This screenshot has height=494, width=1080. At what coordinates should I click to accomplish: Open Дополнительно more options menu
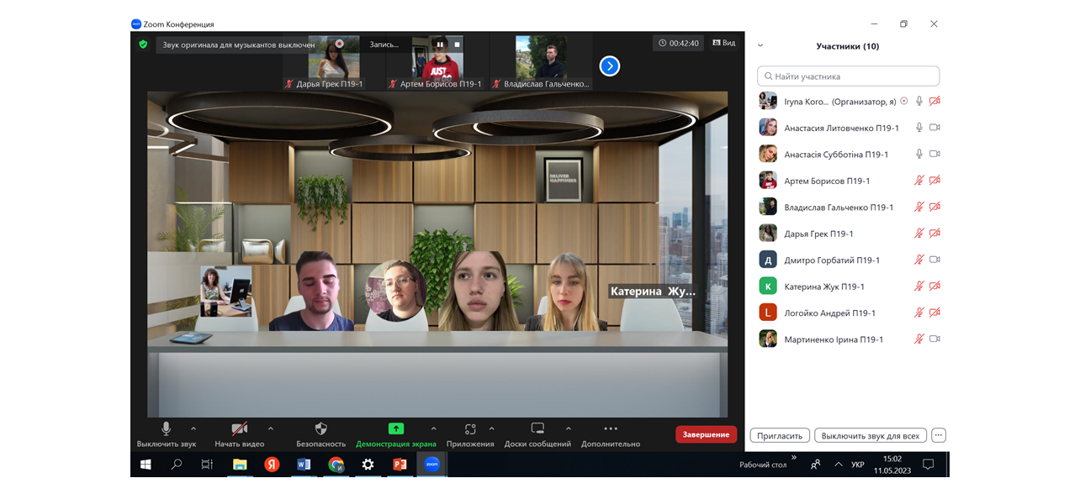tap(611, 434)
